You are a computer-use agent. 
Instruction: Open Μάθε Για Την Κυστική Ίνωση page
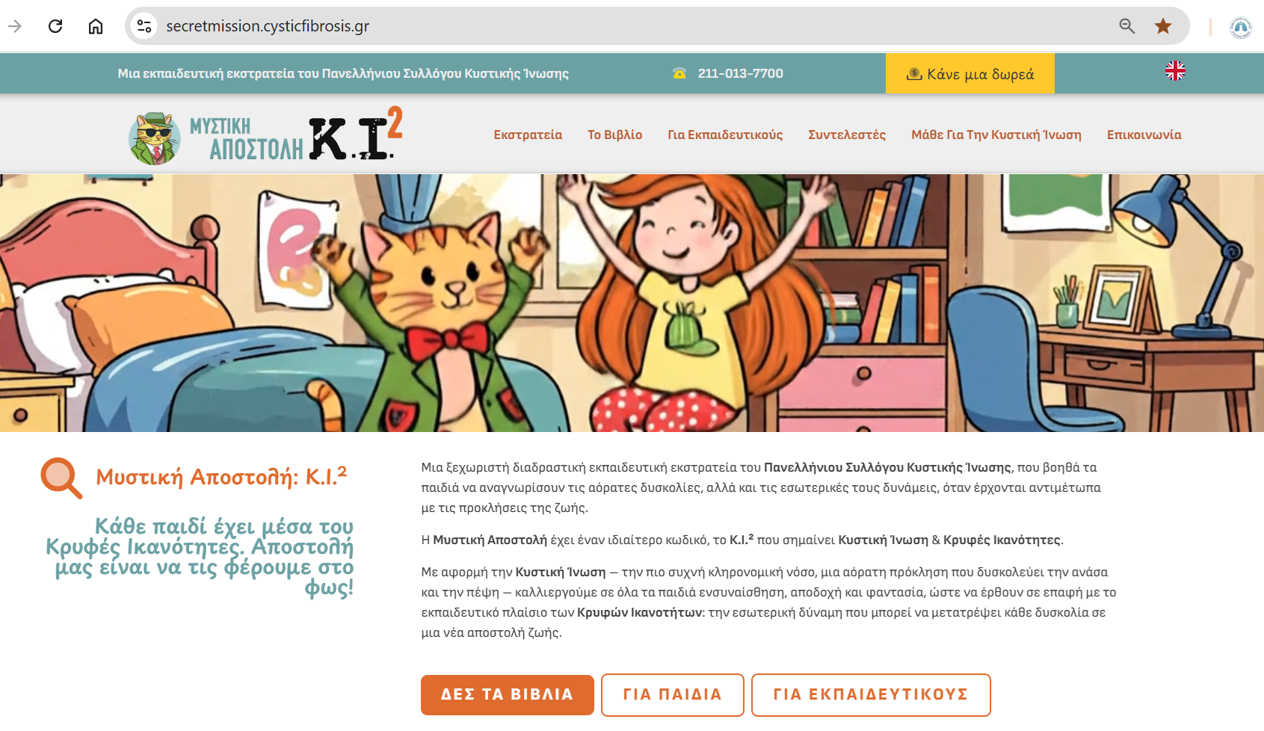point(996,135)
